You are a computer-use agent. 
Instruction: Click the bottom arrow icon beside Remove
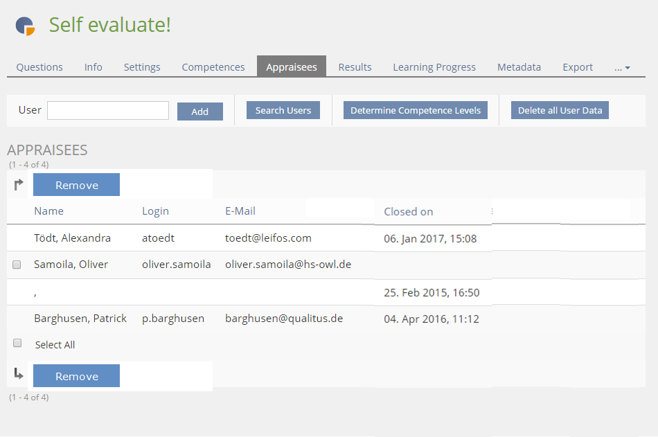(x=19, y=375)
